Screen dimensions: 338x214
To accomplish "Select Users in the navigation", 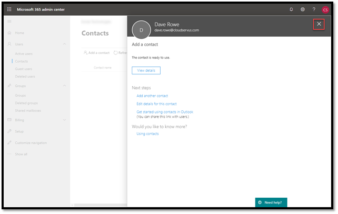I will pos(19,44).
